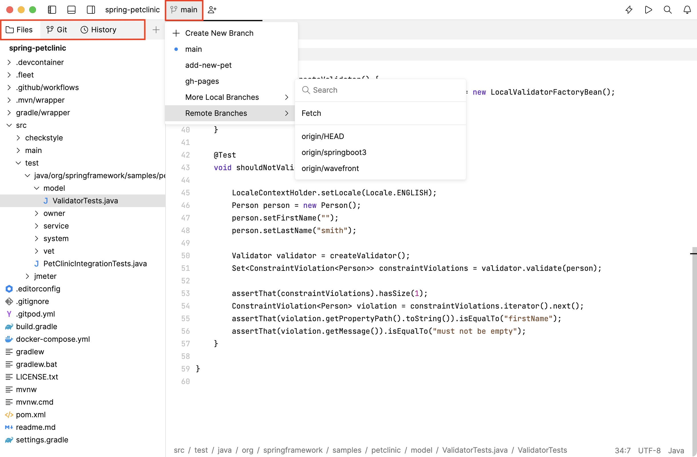Open the global search magnifier icon
This screenshot has height=457, width=697.
[668, 10]
